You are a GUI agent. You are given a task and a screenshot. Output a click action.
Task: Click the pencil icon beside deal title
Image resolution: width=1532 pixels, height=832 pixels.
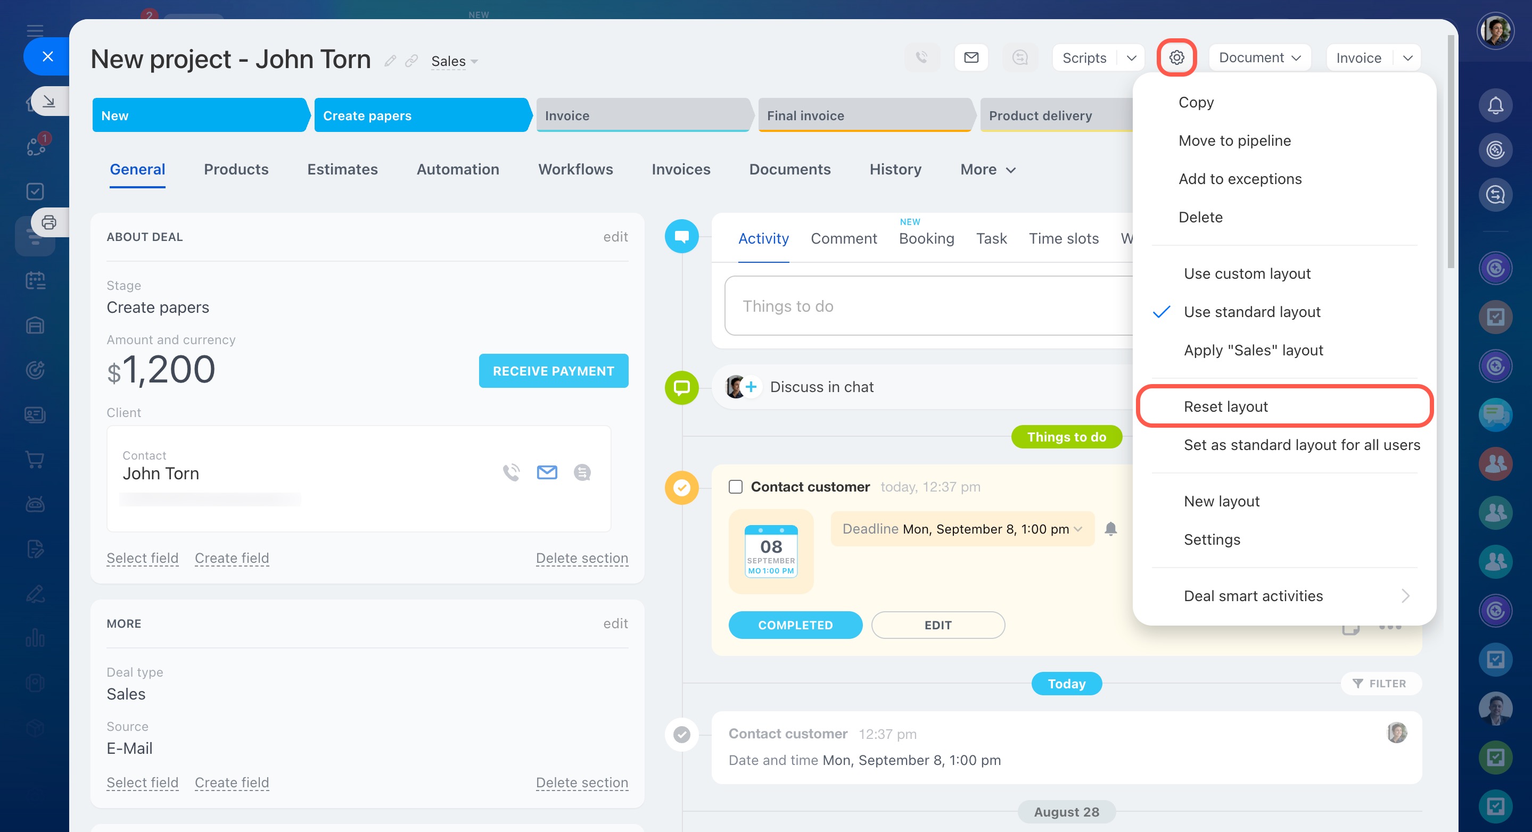click(390, 61)
